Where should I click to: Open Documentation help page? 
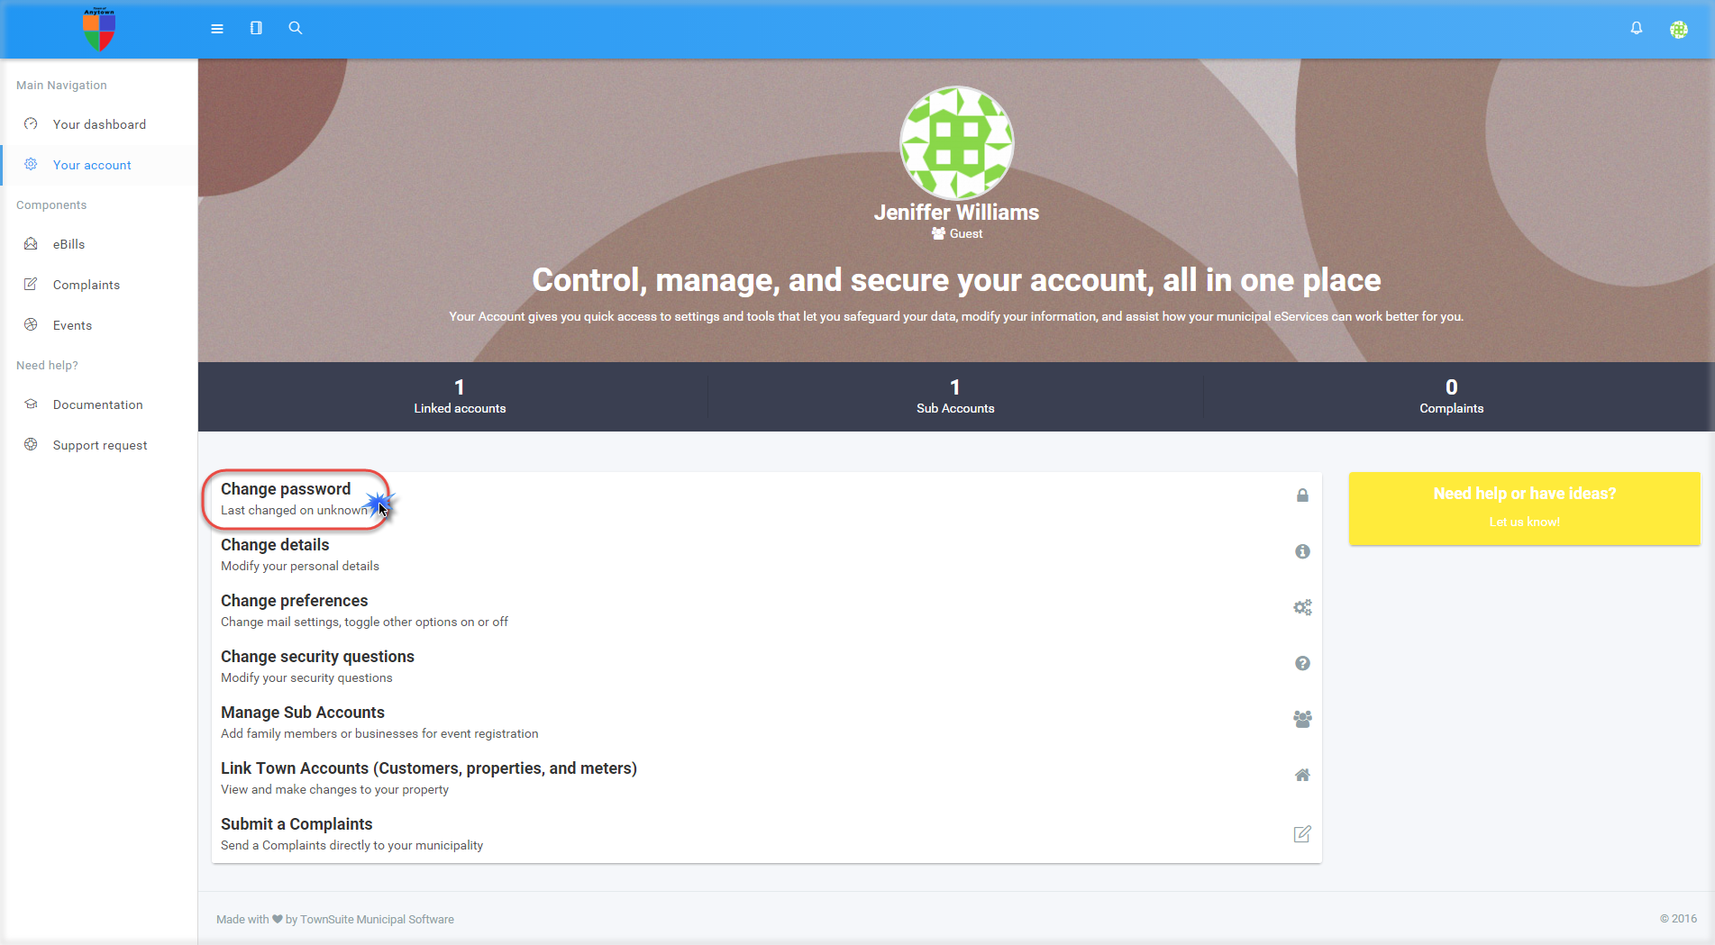[97, 404]
